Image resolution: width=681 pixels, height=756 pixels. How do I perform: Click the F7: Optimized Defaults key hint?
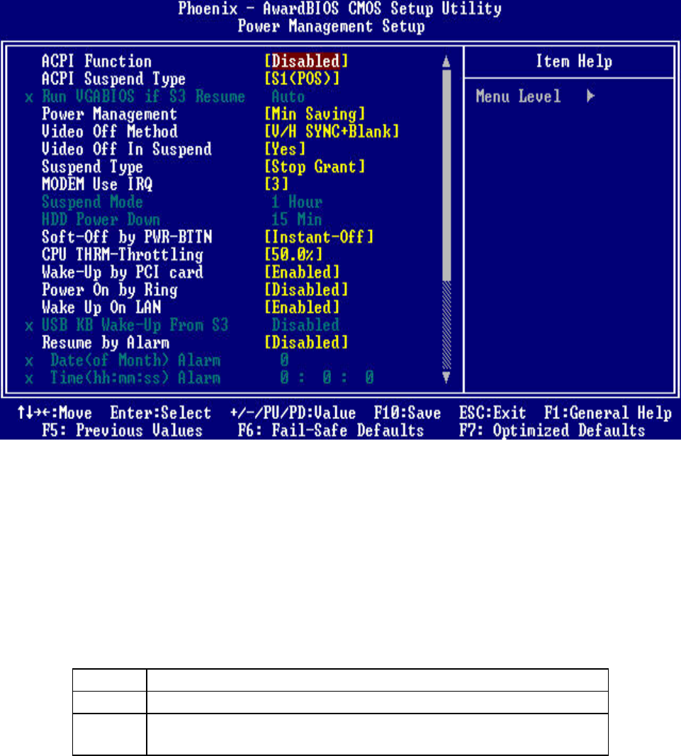[x=552, y=430]
